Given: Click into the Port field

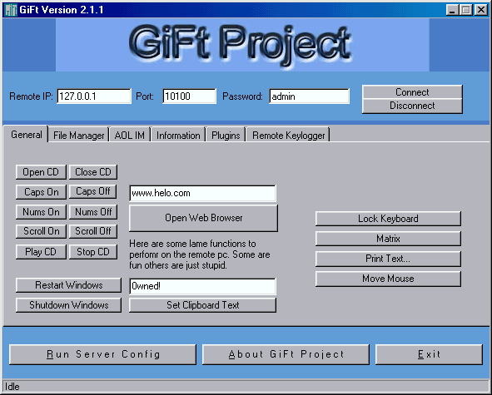Looking at the screenshot, I should click(189, 96).
